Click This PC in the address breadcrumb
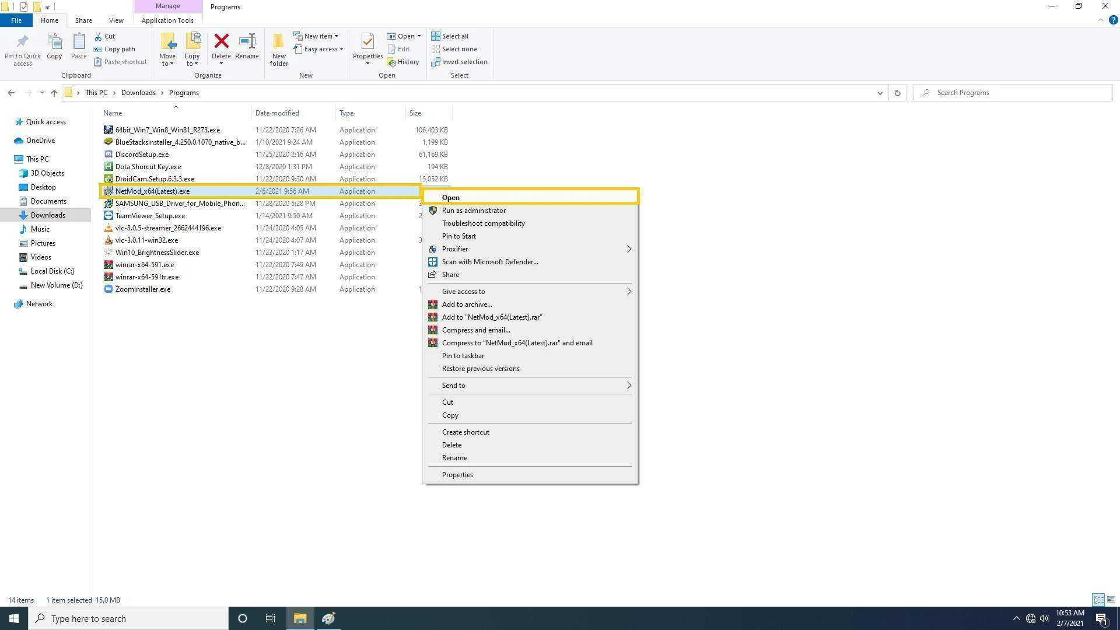1120x630 pixels. click(96, 93)
